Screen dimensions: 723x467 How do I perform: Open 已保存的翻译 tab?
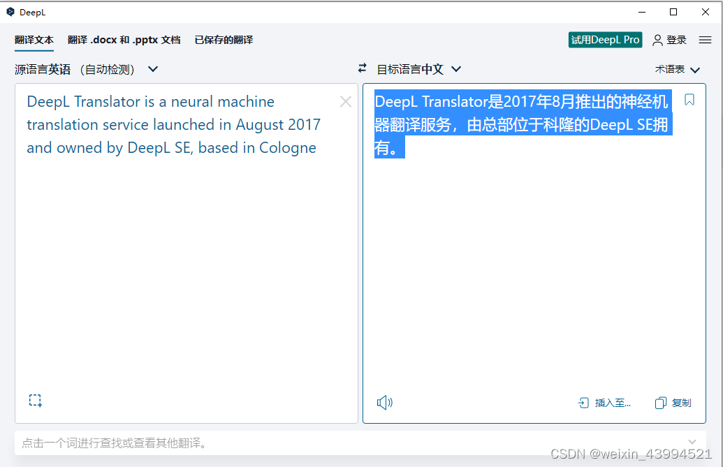click(x=224, y=40)
